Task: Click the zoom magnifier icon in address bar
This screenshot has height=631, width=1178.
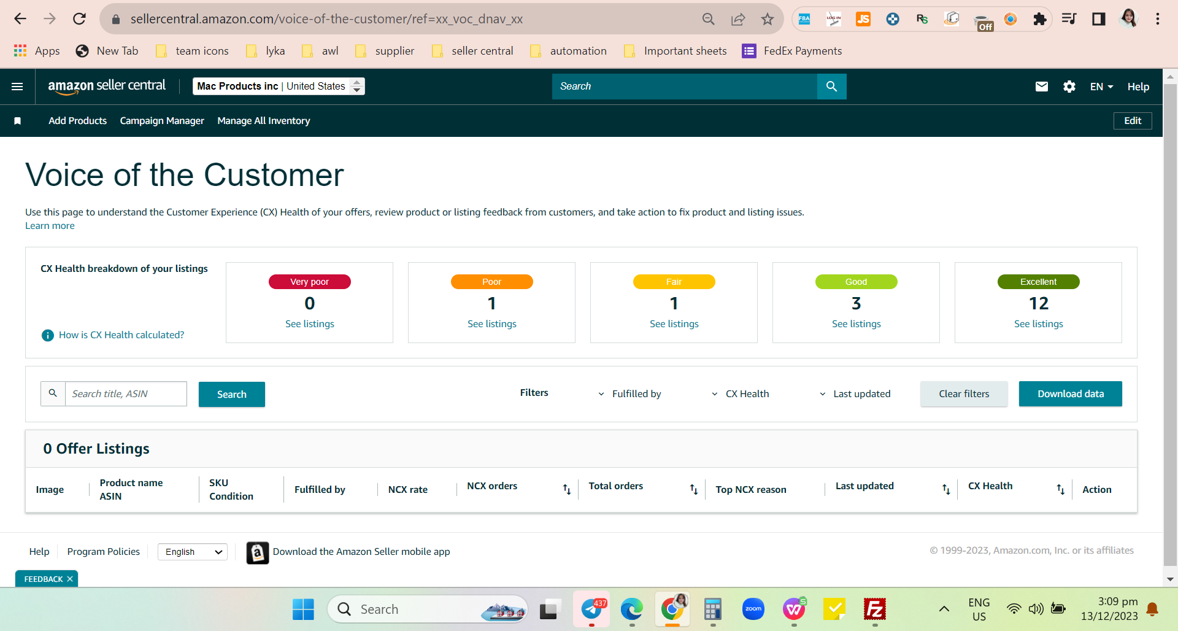Action: [709, 19]
